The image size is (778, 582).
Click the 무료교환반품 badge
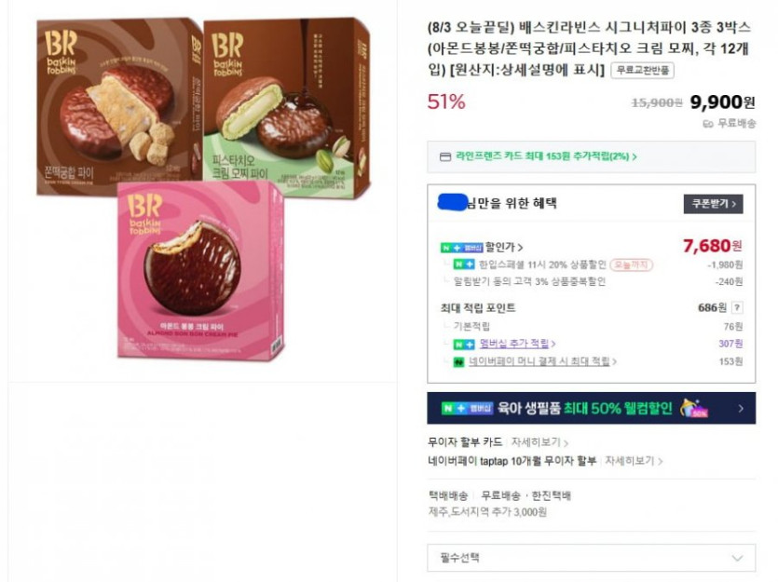click(x=642, y=70)
